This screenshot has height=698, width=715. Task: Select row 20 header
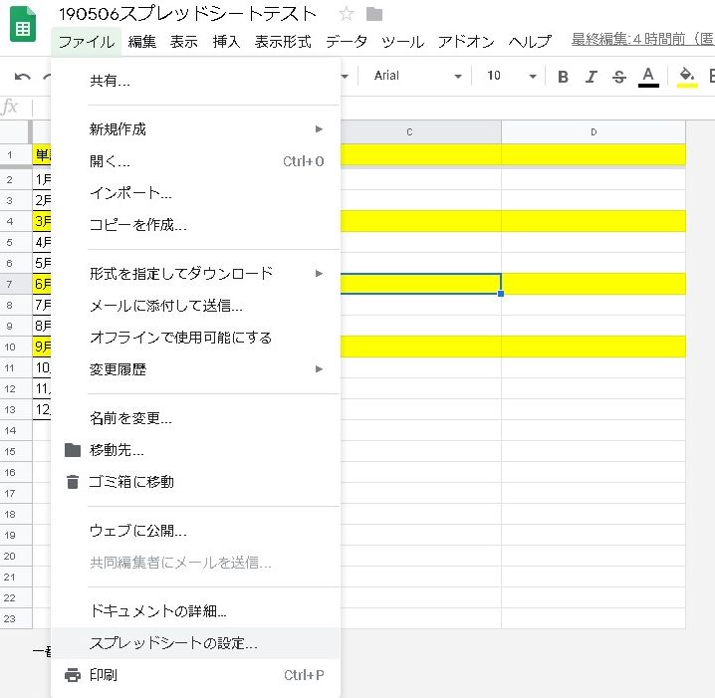click(16, 556)
